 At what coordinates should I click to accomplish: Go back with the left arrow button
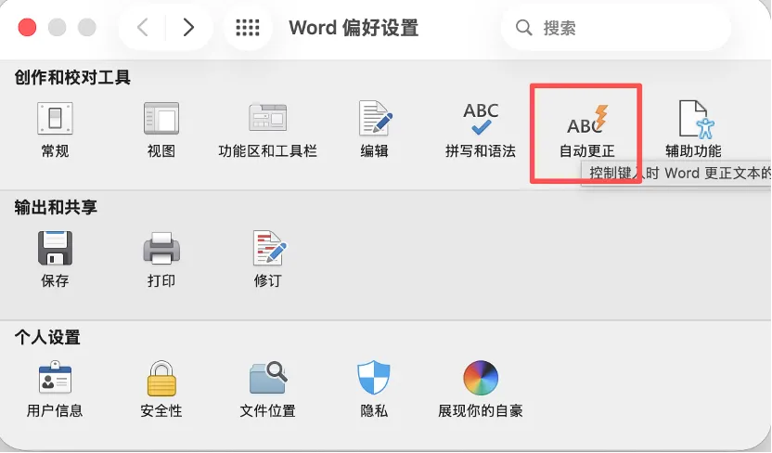click(142, 28)
